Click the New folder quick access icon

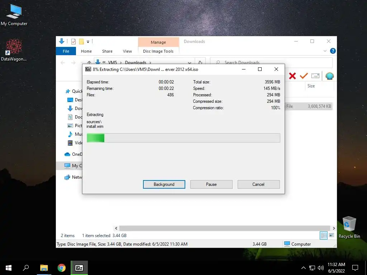pos(81,42)
